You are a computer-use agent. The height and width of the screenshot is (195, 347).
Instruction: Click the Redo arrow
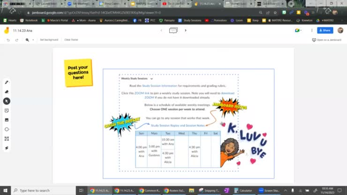point(16,40)
